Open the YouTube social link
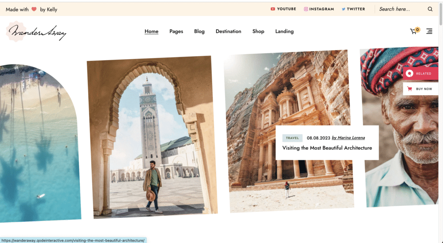443x243 pixels. coord(283,9)
